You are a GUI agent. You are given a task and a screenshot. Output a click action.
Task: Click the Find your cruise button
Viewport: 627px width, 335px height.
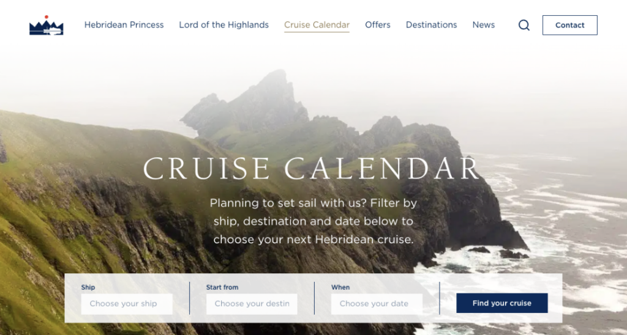[501, 303]
